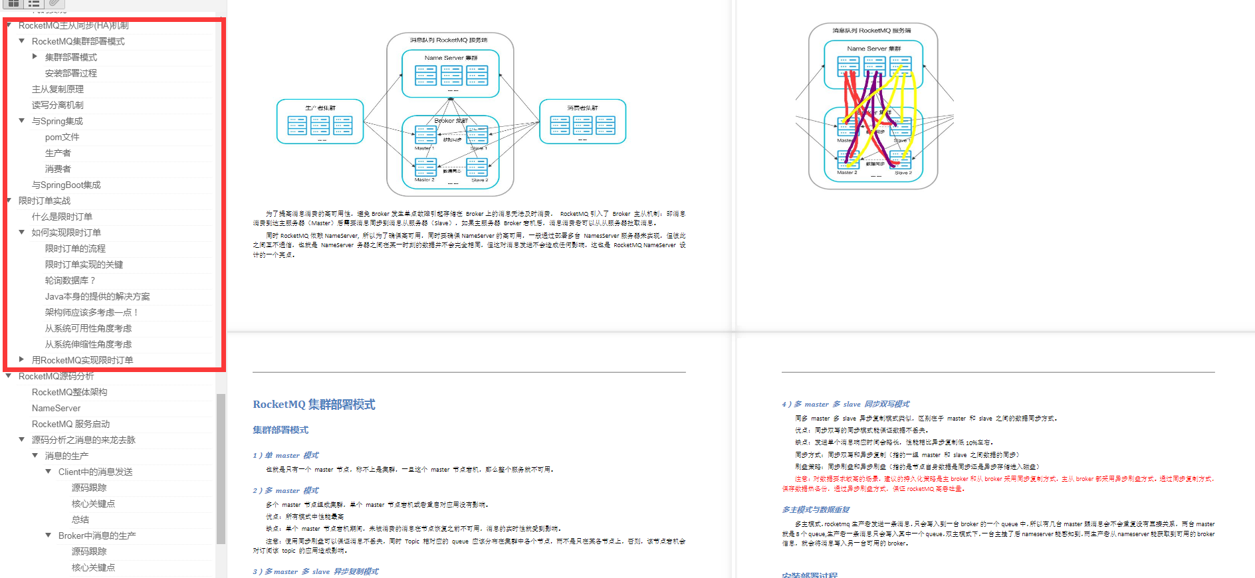Collapse the RocketMQ集群部署模式 outline section

pos(22,41)
